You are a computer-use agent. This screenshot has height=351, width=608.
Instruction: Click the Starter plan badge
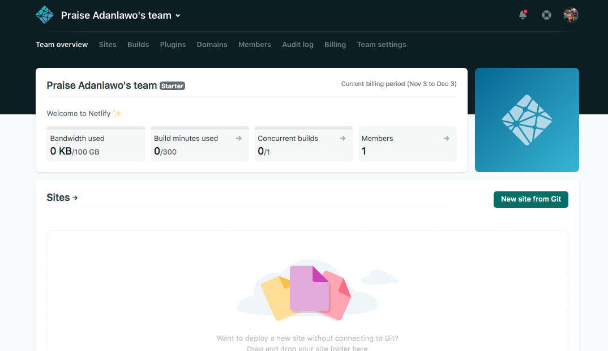click(x=173, y=85)
